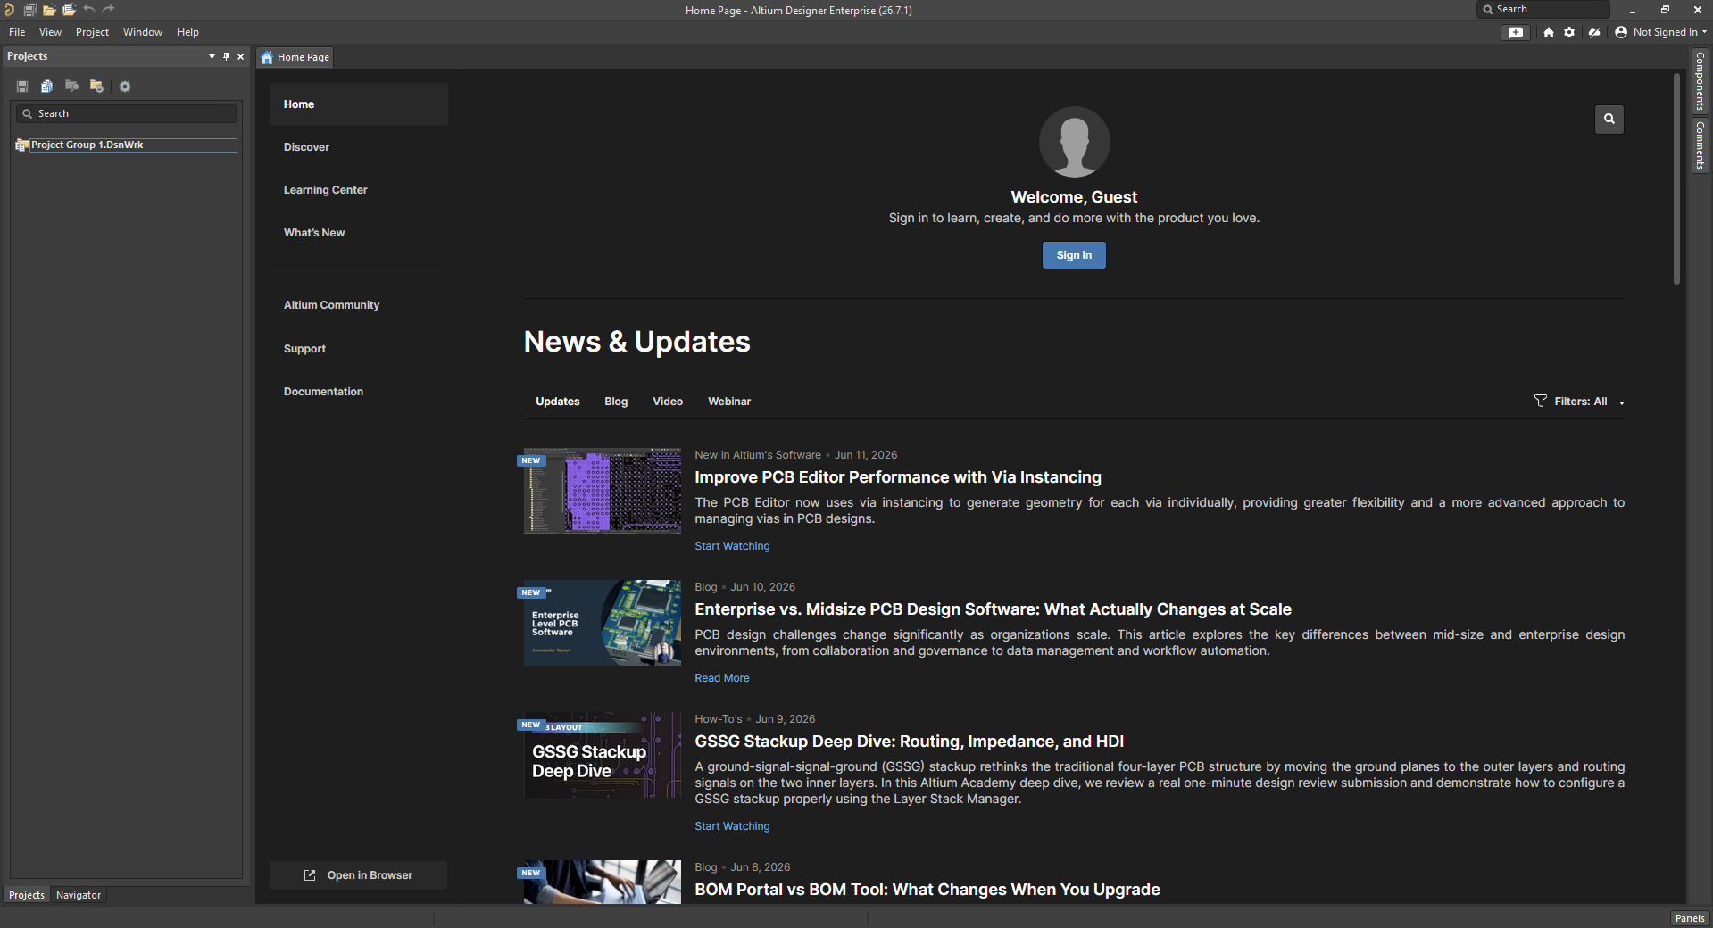Click the add comment speech bubble icon
The height and width of the screenshot is (928, 1713).
[1516, 32]
